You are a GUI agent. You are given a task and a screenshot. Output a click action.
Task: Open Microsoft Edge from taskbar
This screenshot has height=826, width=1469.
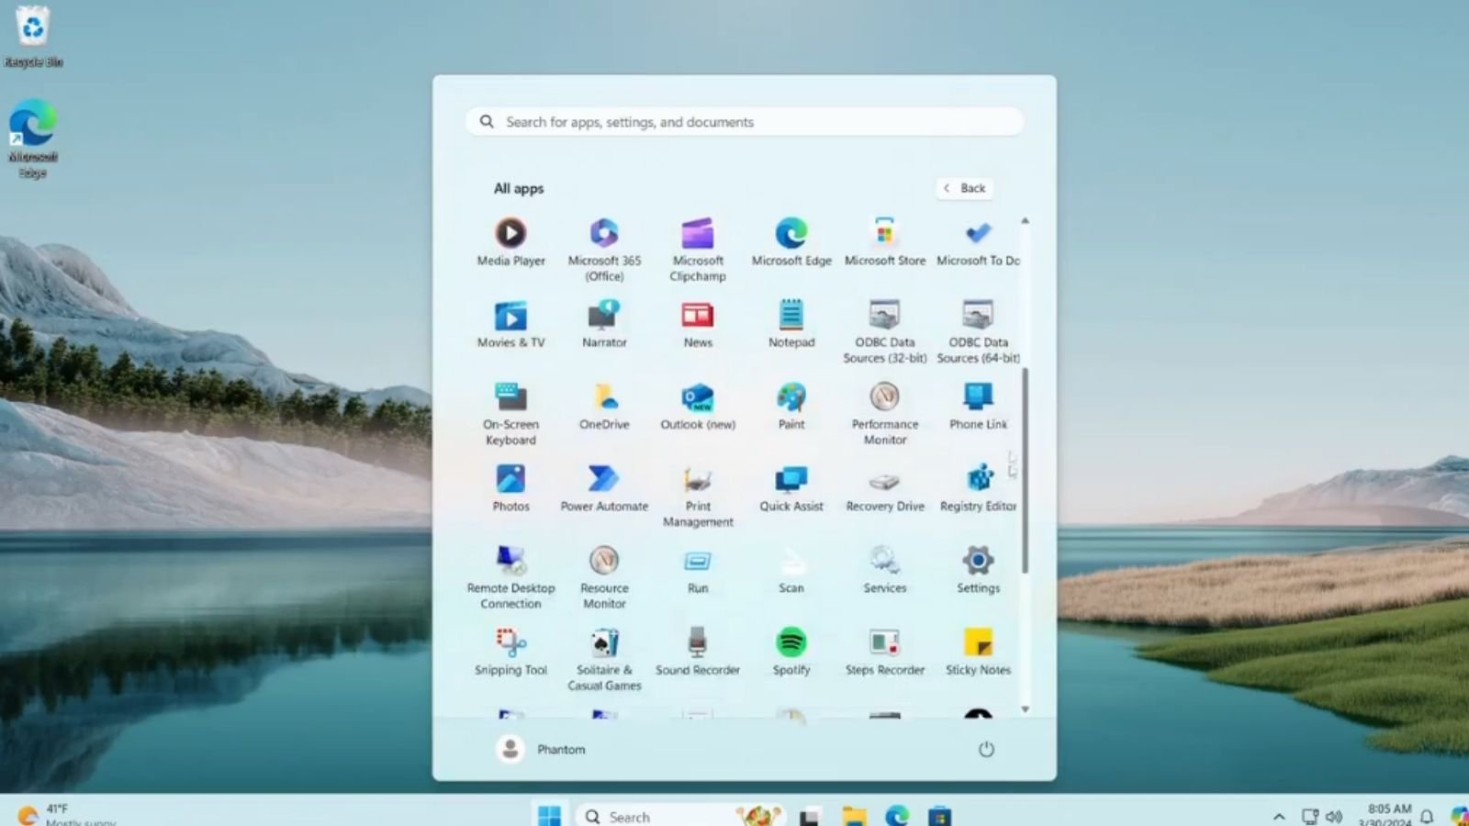[x=897, y=816]
